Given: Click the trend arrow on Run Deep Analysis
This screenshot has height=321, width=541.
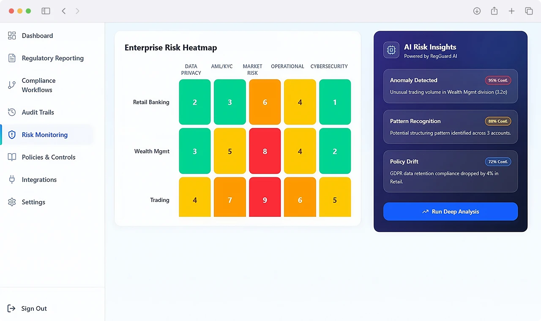Looking at the screenshot, I should coord(425,212).
